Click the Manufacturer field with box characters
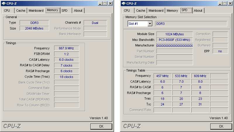234x132 pixels. pos(175,46)
